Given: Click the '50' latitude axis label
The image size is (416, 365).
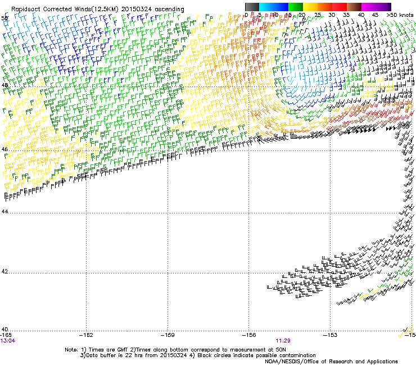Looking at the screenshot, I should coord(4,19).
